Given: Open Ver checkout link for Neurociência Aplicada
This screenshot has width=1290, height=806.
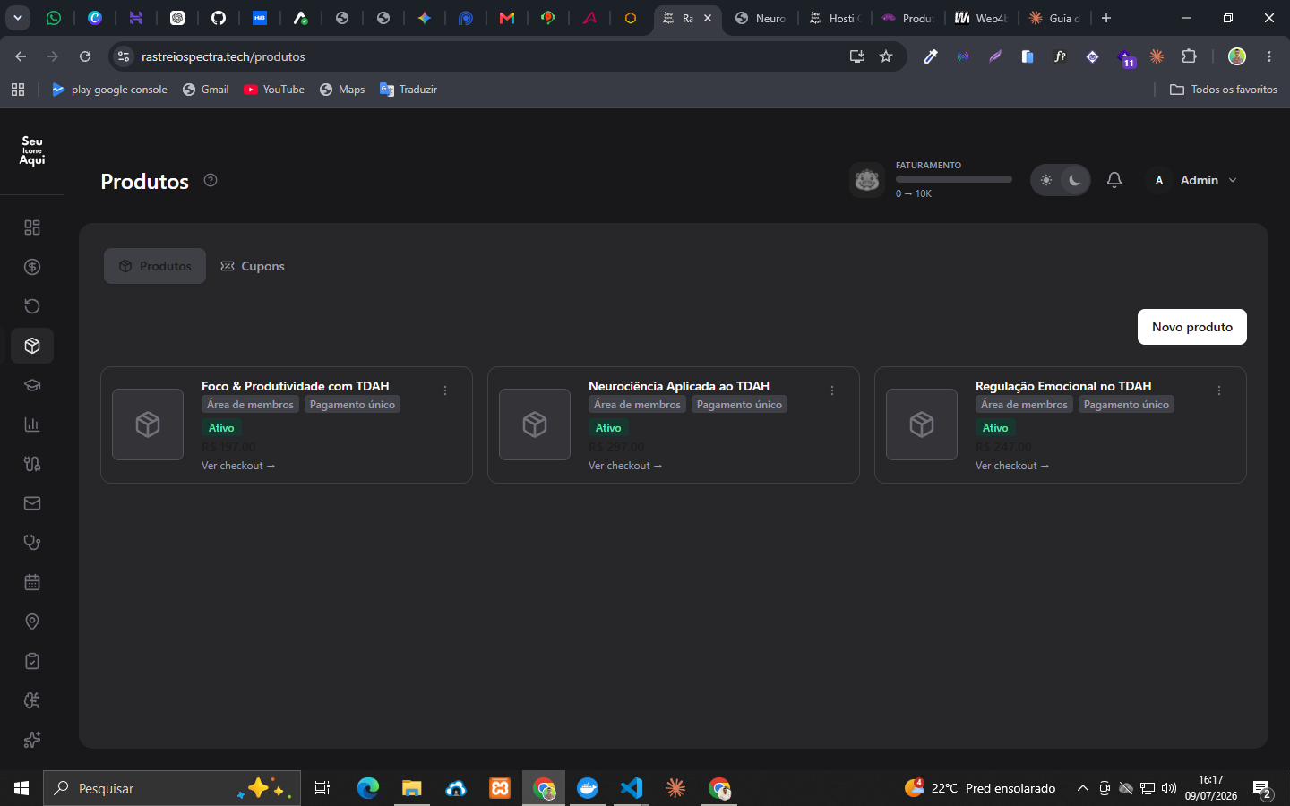Looking at the screenshot, I should click(x=625, y=466).
